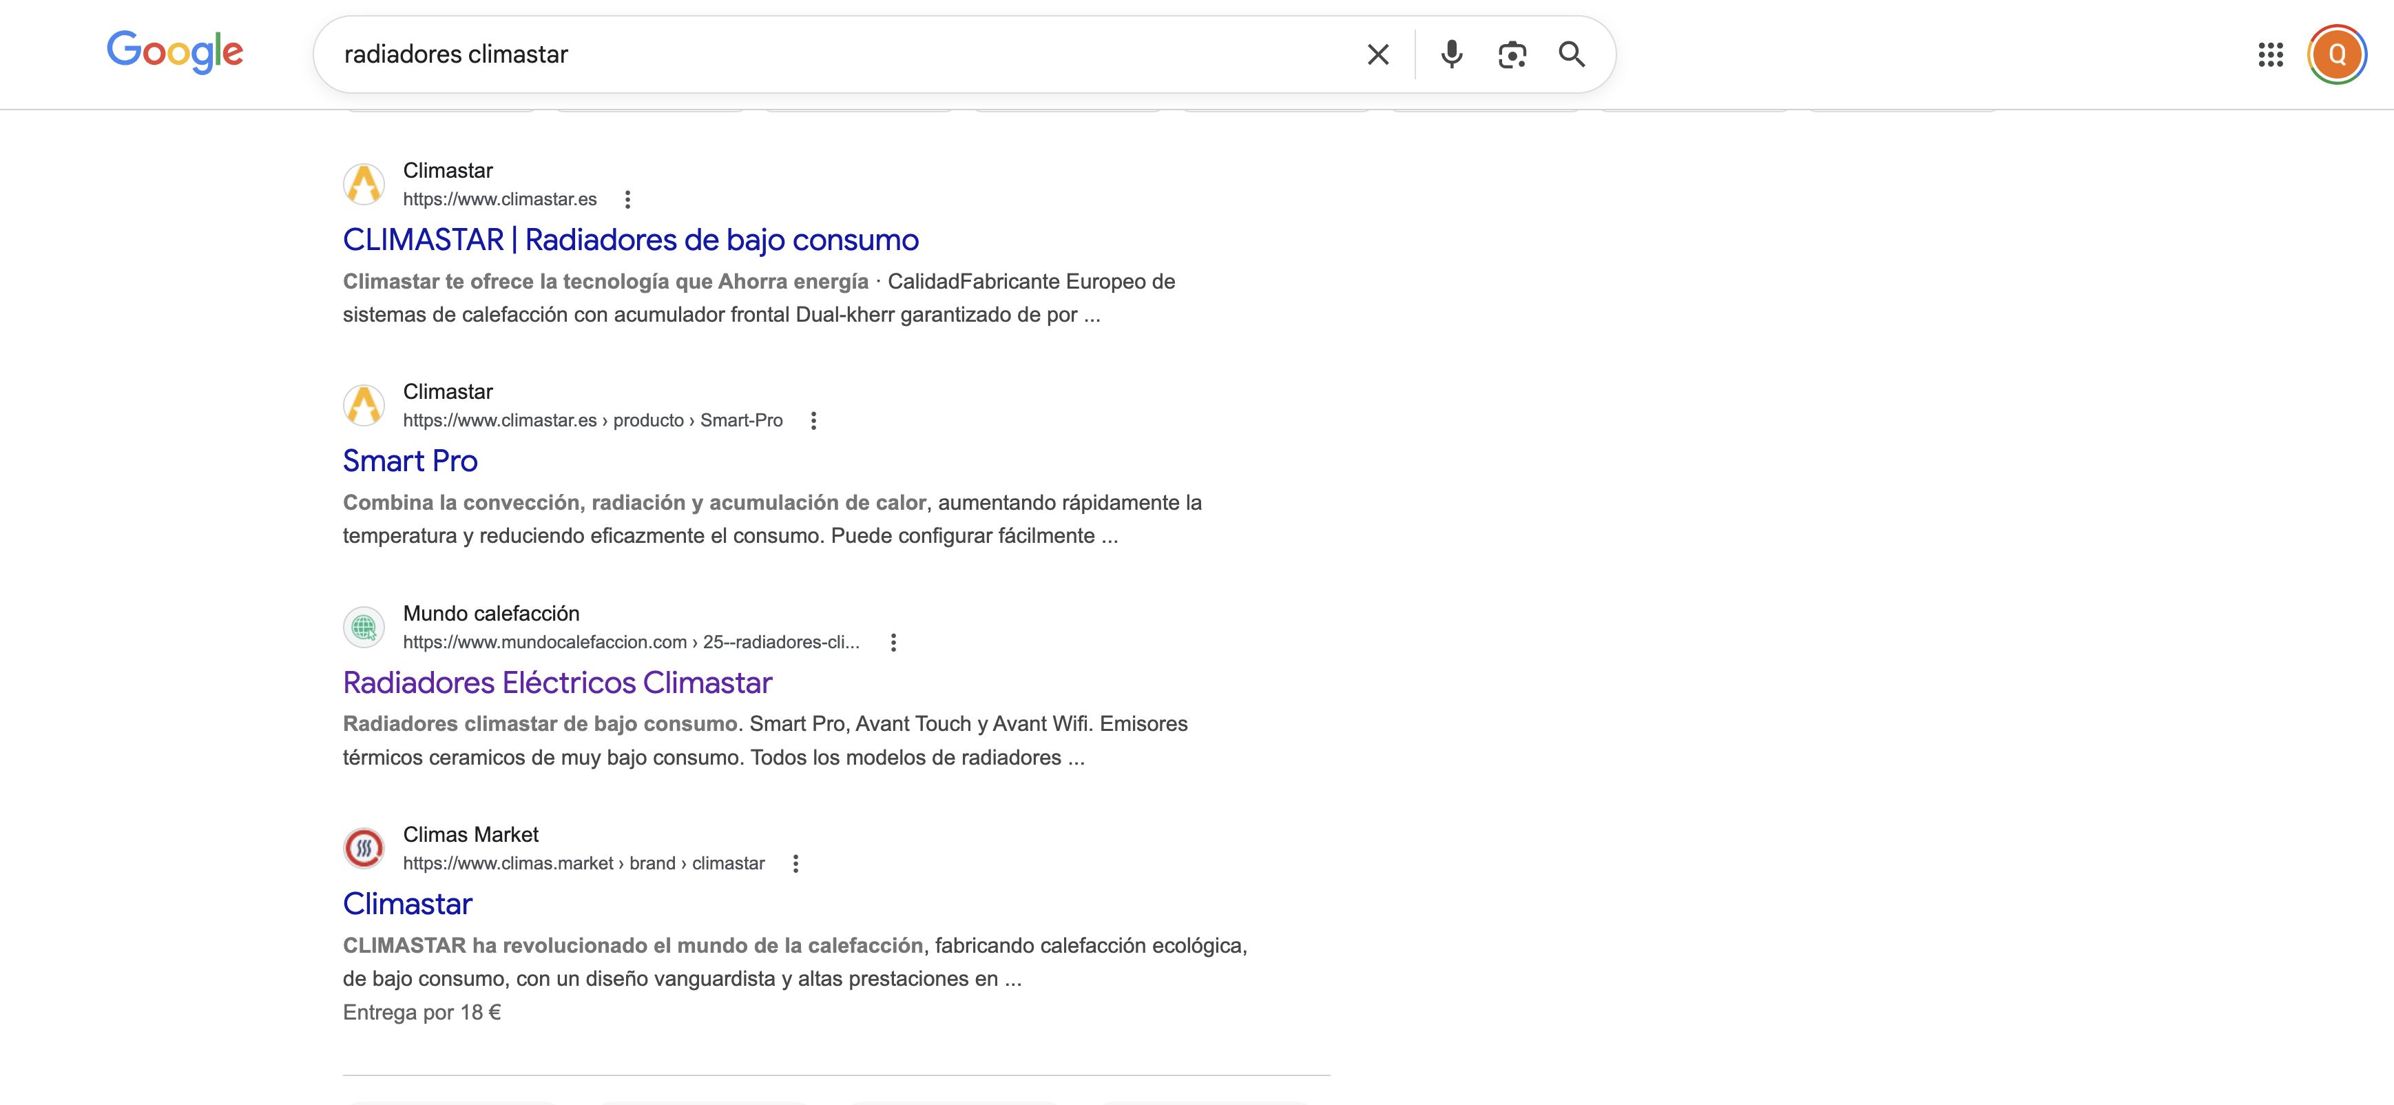Viewport: 2394px width, 1105px height.
Task: Start a voice search with the microphone
Action: (1450, 54)
